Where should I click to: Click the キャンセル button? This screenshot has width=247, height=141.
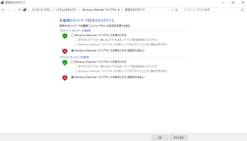(x=179, y=138)
